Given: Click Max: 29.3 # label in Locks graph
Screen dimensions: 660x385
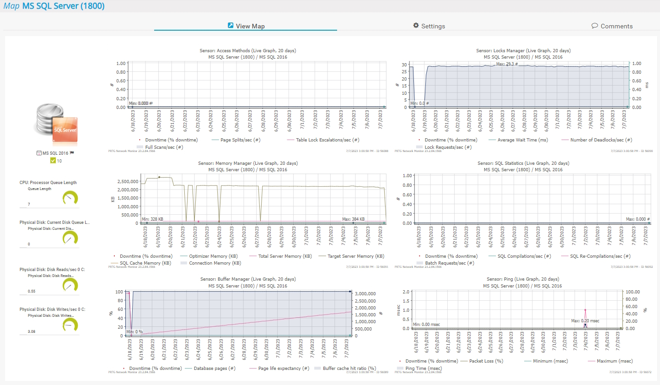Looking at the screenshot, I should [x=507, y=64].
